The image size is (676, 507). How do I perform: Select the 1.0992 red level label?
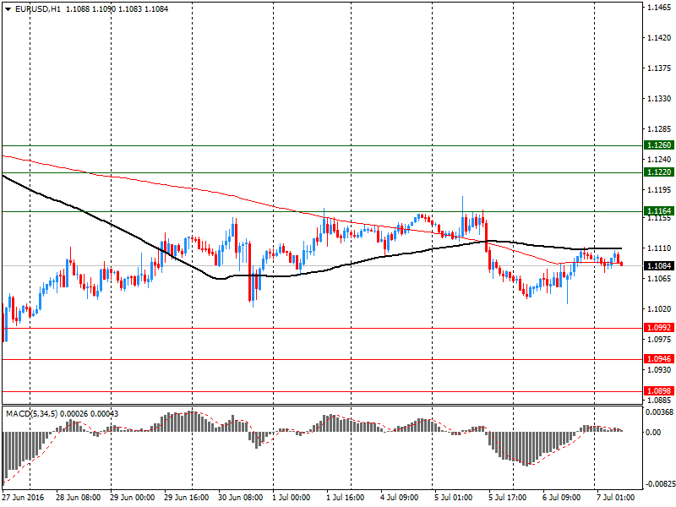click(x=659, y=328)
